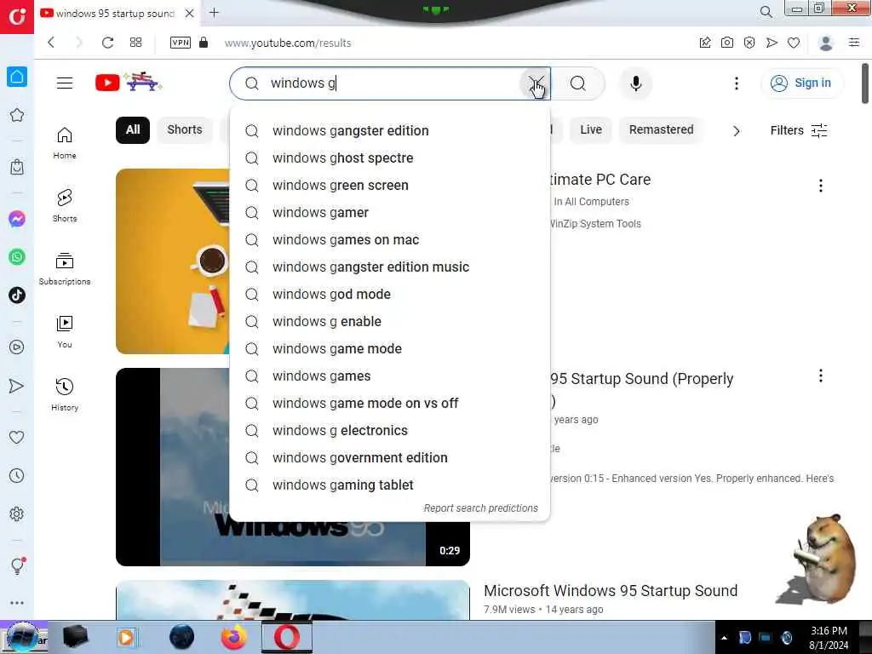Go back to previous page
The image size is (872, 654).
[x=51, y=43]
